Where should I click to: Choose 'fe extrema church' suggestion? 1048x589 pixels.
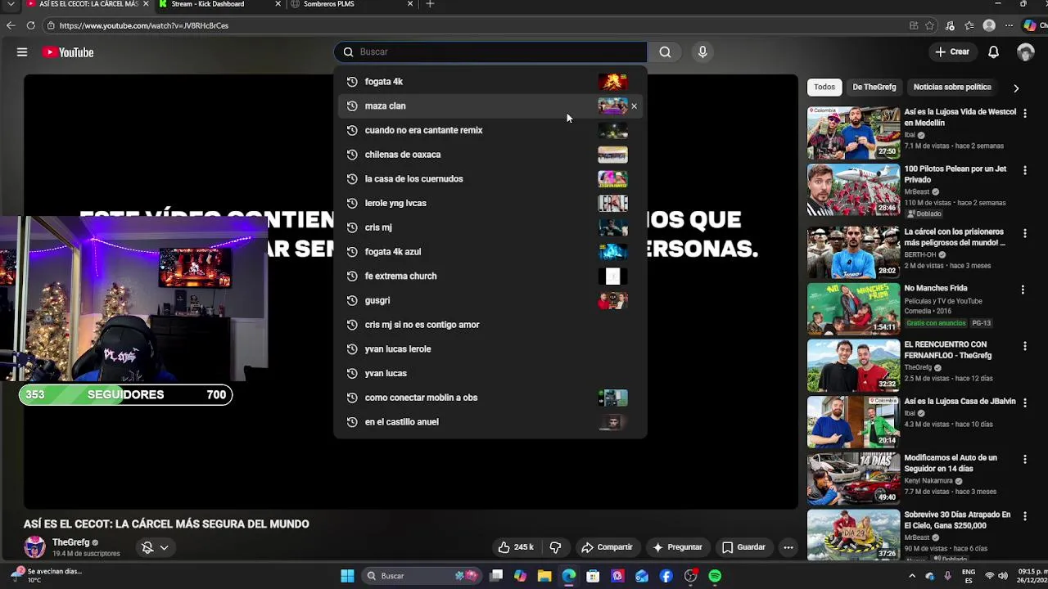(x=490, y=276)
